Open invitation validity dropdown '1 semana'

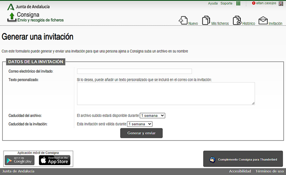(x=140, y=124)
